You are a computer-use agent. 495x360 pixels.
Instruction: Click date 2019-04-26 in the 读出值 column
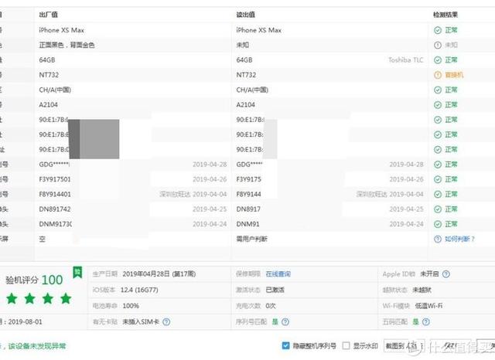pyautogui.click(x=406, y=179)
